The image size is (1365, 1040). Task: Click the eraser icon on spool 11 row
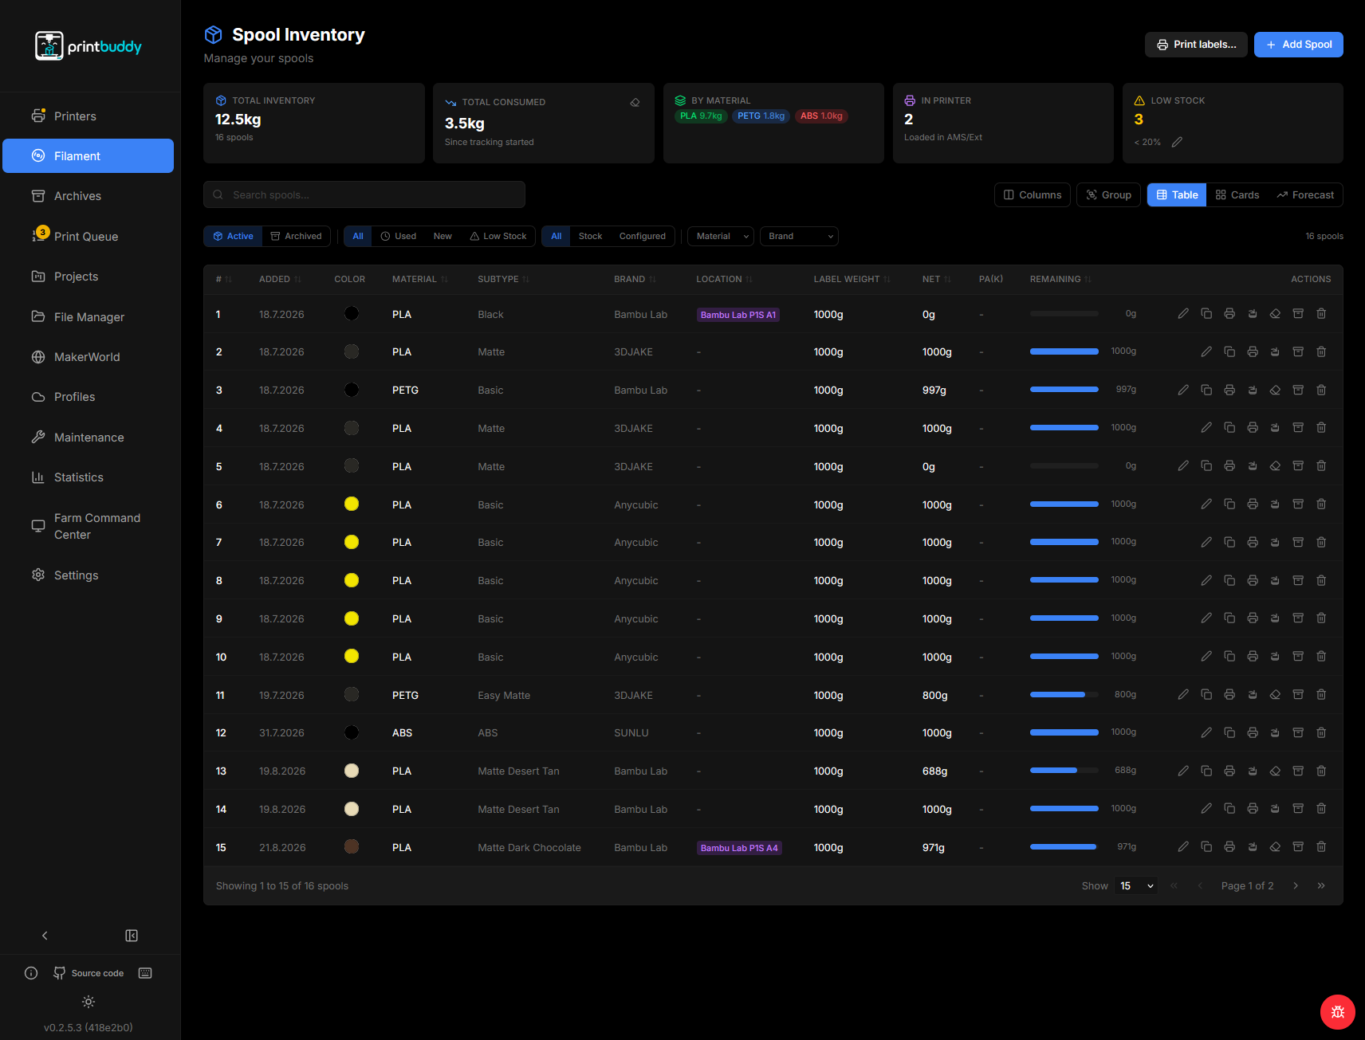[1275, 695]
